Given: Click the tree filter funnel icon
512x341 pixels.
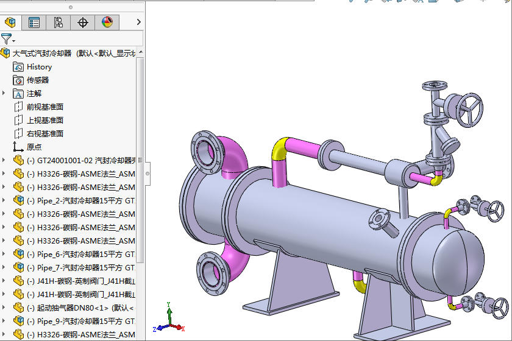Looking at the screenshot, I should pyautogui.click(x=6, y=39).
